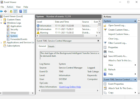
Task: Select the Information event at 15:32:08
Action: pos(67,26)
